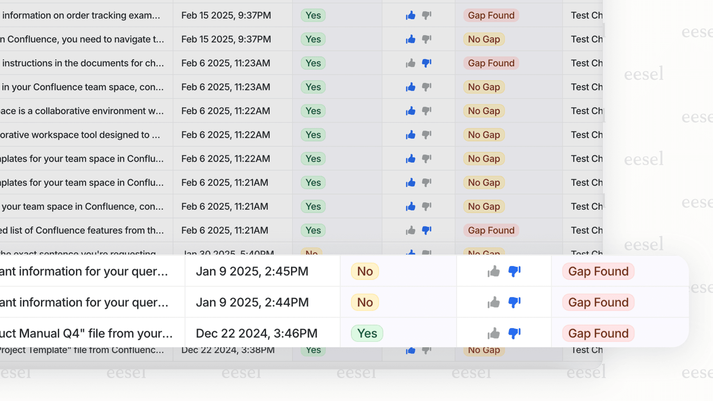Thumbs up 'workspace tool designed to' row
The width and height of the screenshot is (713, 401).
pyautogui.click(x=410, y=135)
